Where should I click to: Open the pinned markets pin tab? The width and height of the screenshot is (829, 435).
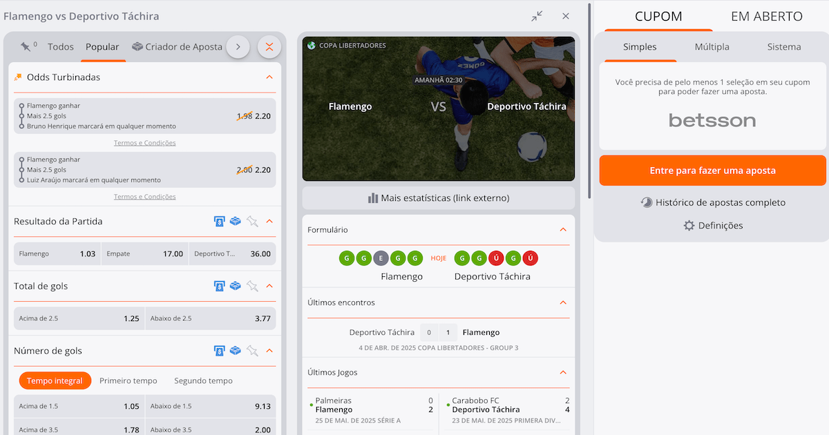click(28, 47)
